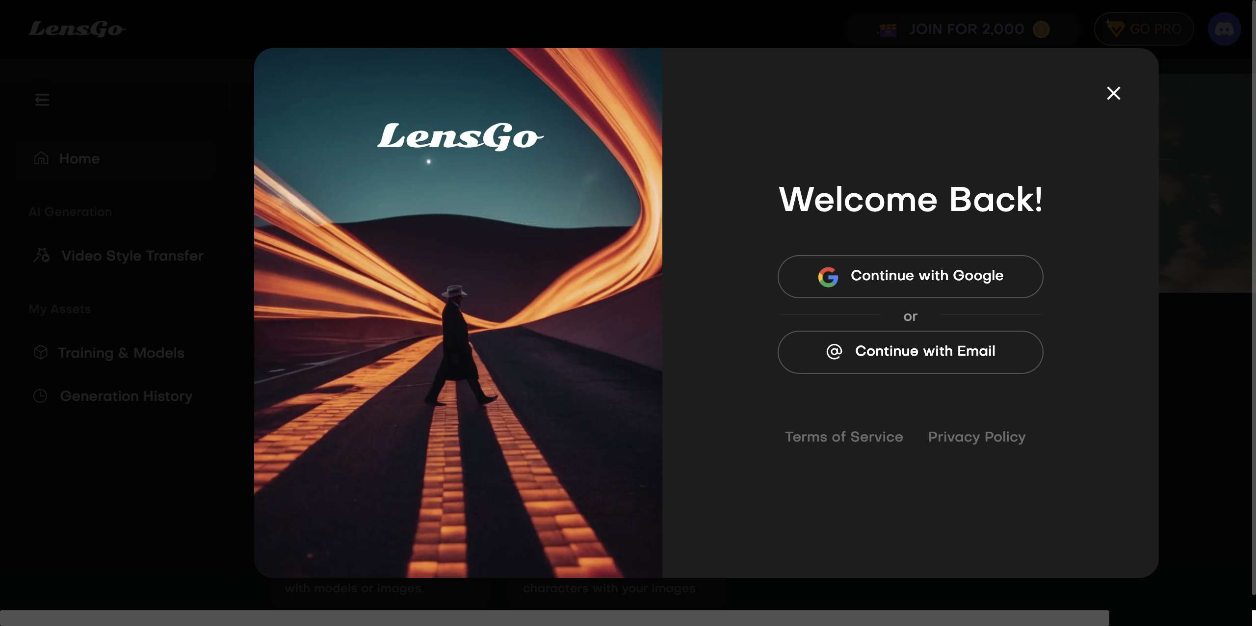Click the gold coin icon
This screenshot has width=1256, height=626.
1041,29
